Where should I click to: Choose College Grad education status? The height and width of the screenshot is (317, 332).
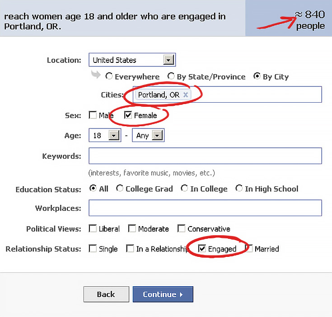[x=119, y=188]
